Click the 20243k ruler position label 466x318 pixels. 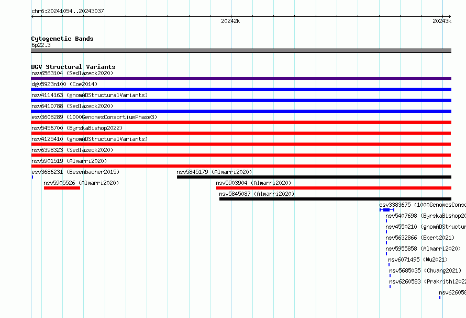coord(441,21)
